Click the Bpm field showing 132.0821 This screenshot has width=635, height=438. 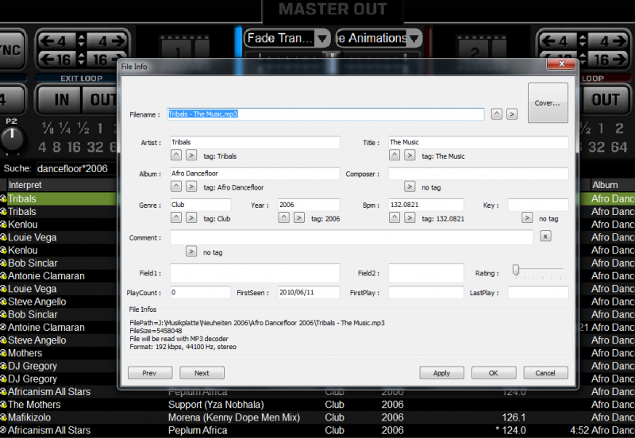tap(426, 205)
